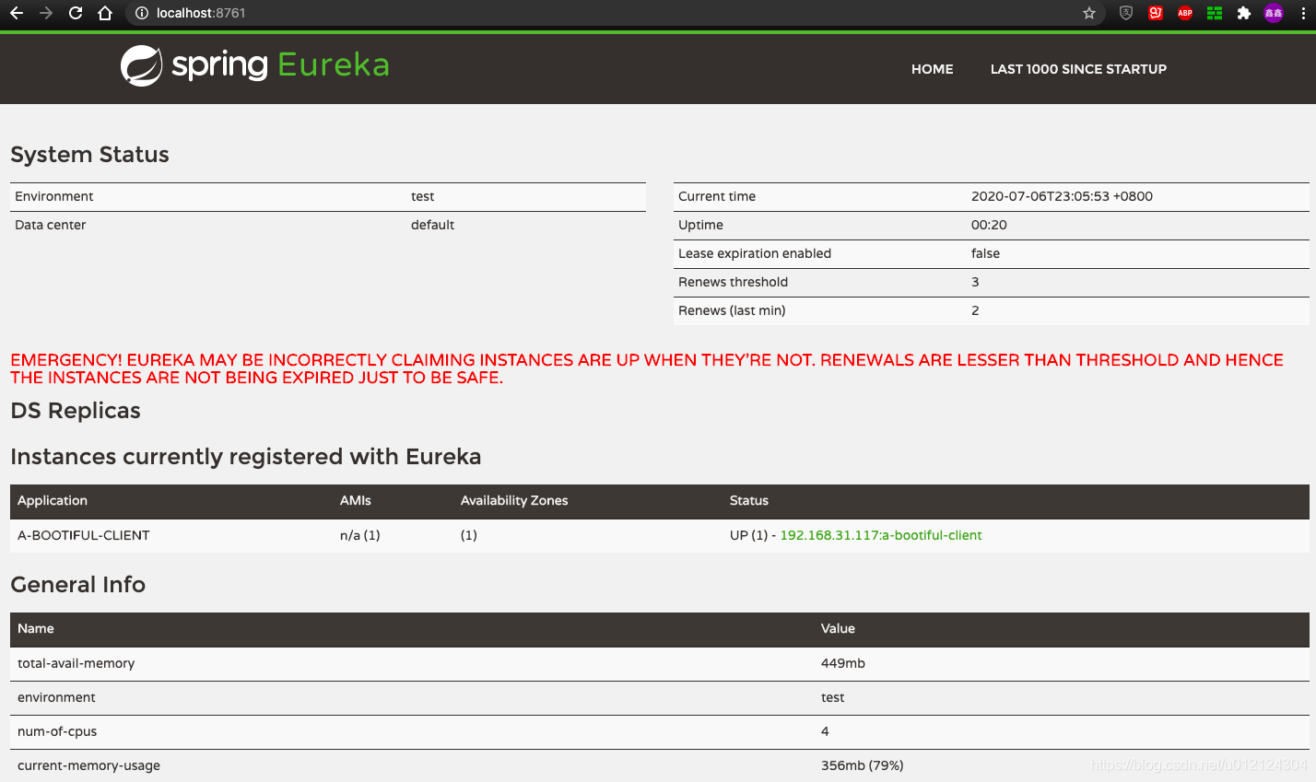Screen dimensions: 1316x782
Task: Select the 449mb memory value
Action: [x=843, y=663]
